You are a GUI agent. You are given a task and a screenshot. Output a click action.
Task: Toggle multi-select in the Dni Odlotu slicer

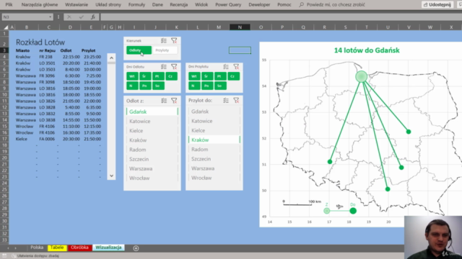click(164, 67)
